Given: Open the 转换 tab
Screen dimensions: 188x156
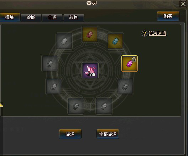Looking at the screenshot, I should coord(73,17).
